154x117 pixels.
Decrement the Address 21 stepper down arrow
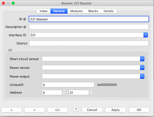(x=91, y=94)
